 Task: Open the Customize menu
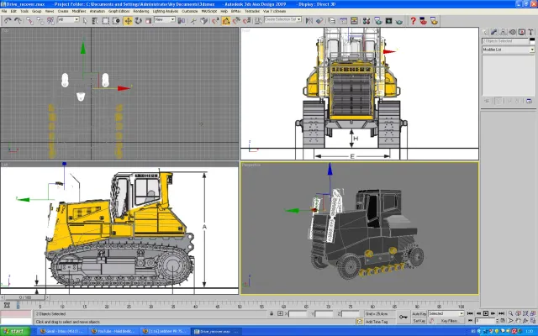(190, 11)
